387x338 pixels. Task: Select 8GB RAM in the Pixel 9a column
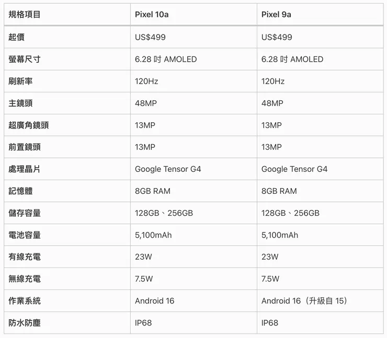(279, 191)
